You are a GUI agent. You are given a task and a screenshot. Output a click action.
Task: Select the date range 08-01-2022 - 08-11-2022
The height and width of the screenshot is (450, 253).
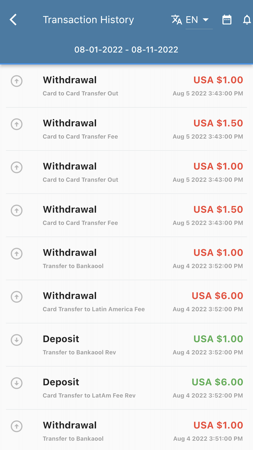[126, 50]
